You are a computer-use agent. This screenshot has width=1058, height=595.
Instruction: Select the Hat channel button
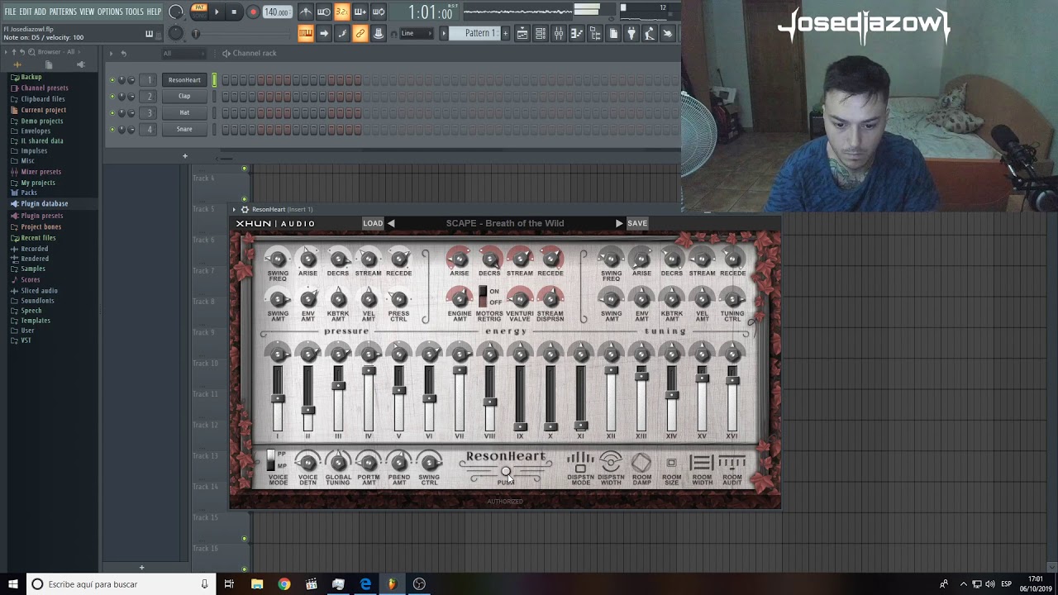coord(184,112)
